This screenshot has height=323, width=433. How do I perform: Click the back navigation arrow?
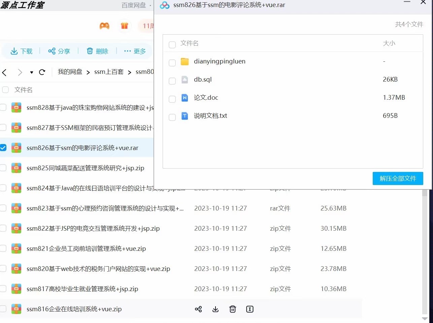point(5,72)
